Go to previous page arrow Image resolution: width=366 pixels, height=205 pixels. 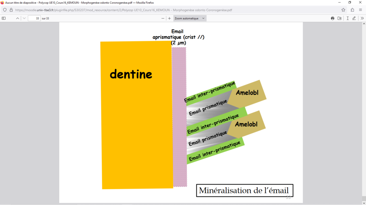coord(17,18)
